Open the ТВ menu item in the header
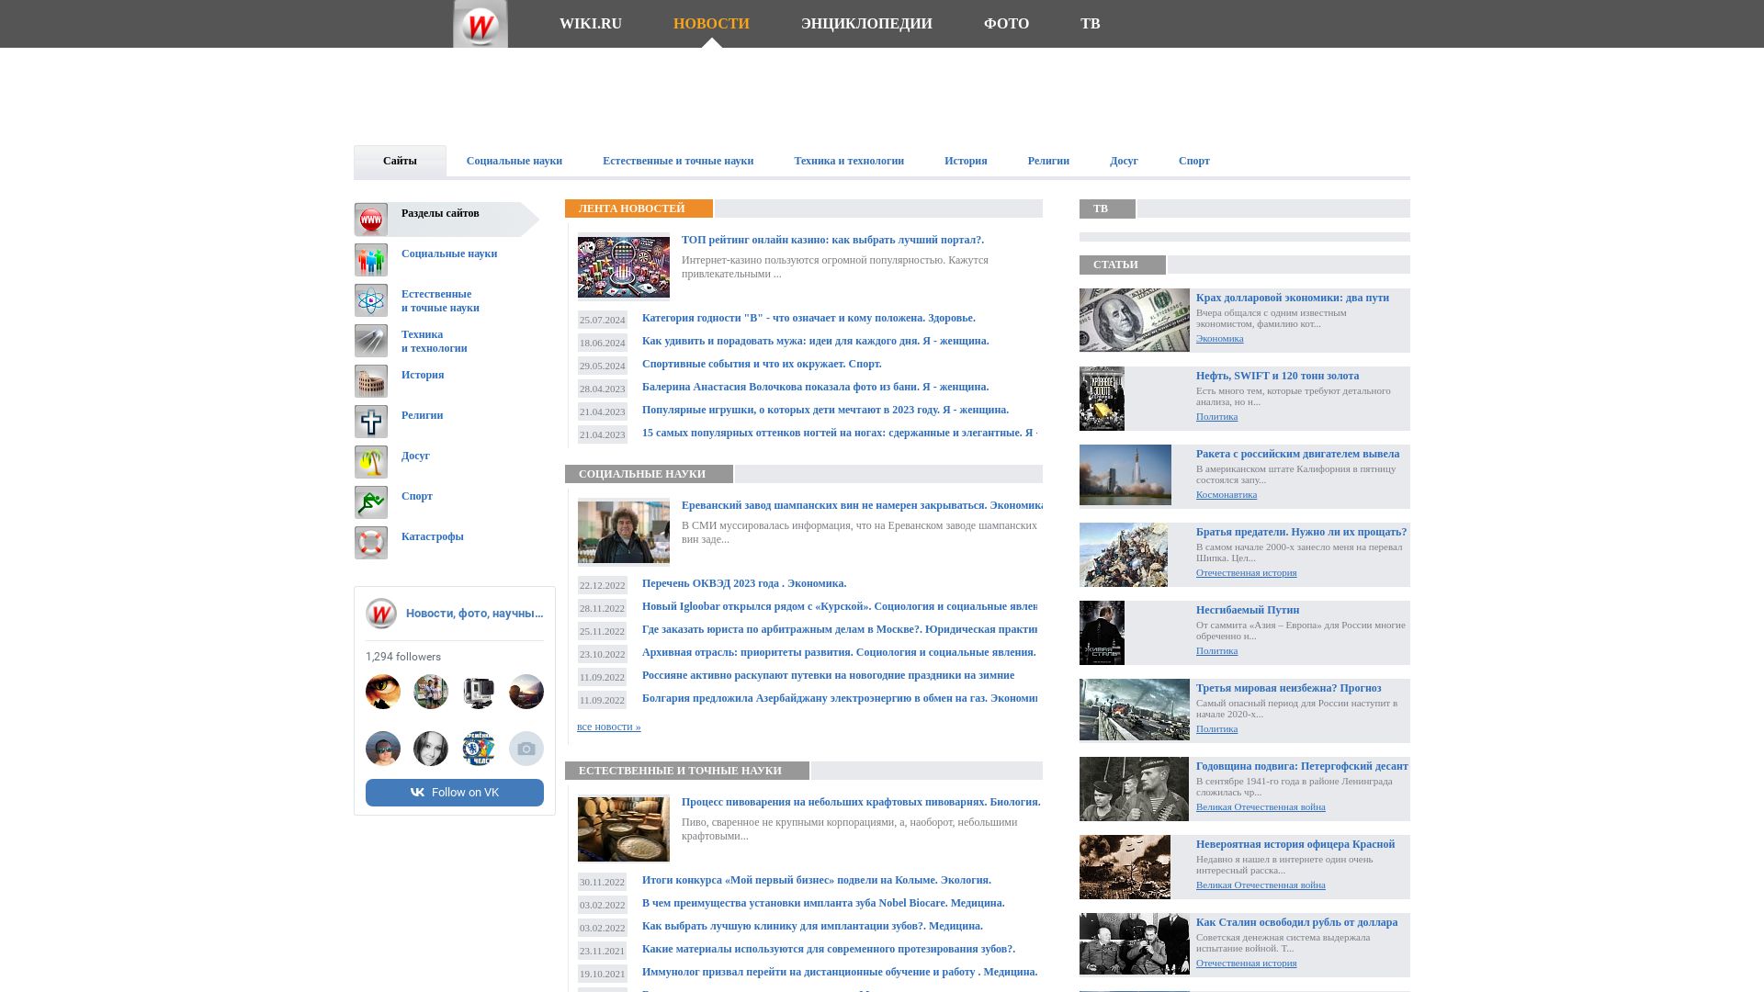The width and height of the screenshot is (1764, 992). click(1091, 23)
